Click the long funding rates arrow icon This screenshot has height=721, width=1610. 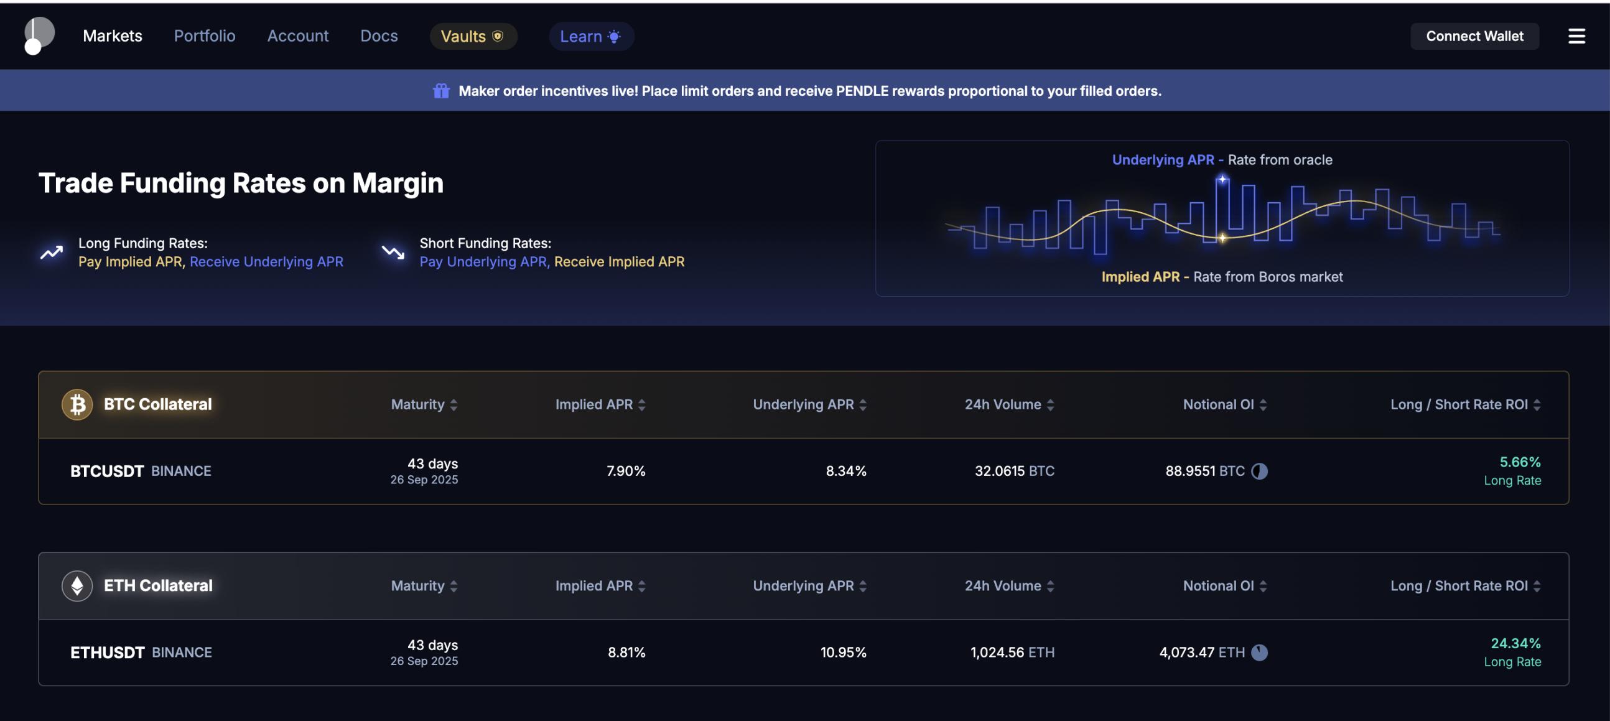point(52,252)
